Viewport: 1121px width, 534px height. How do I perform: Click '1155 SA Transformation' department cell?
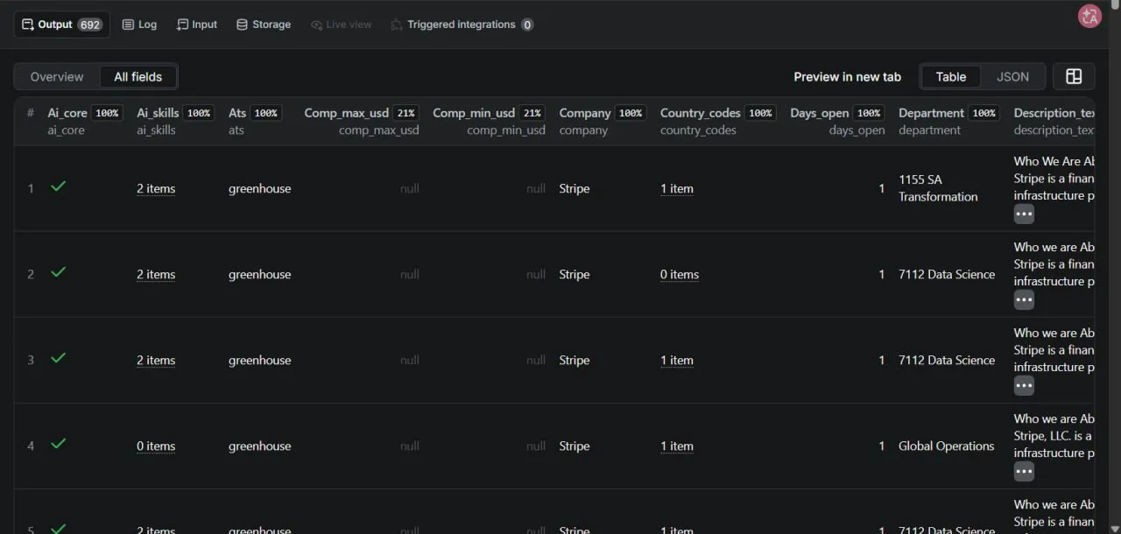tap(938, 188)
